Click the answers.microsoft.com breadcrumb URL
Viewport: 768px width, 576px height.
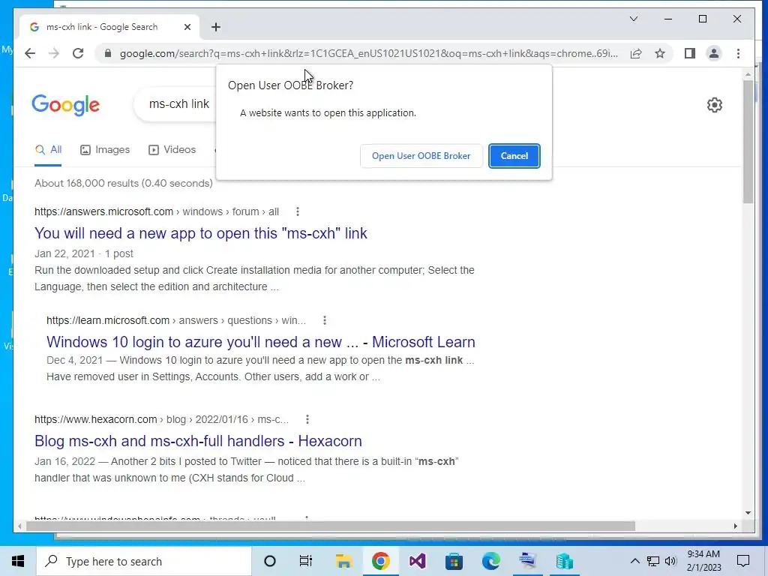pyautogui.click(x=157, y=211)
